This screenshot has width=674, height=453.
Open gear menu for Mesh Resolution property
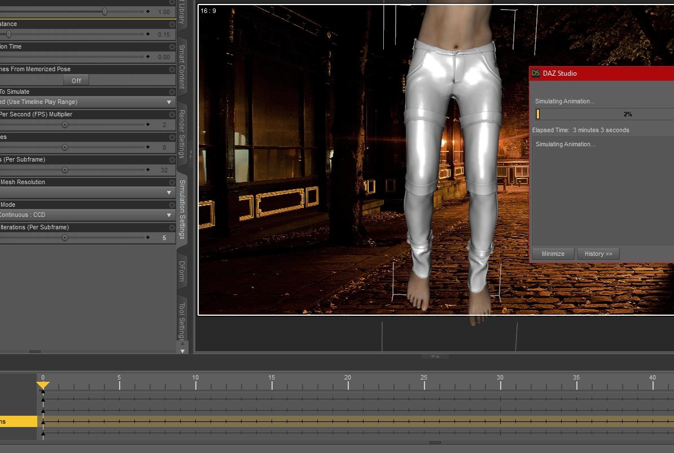[x=172, y=182]
